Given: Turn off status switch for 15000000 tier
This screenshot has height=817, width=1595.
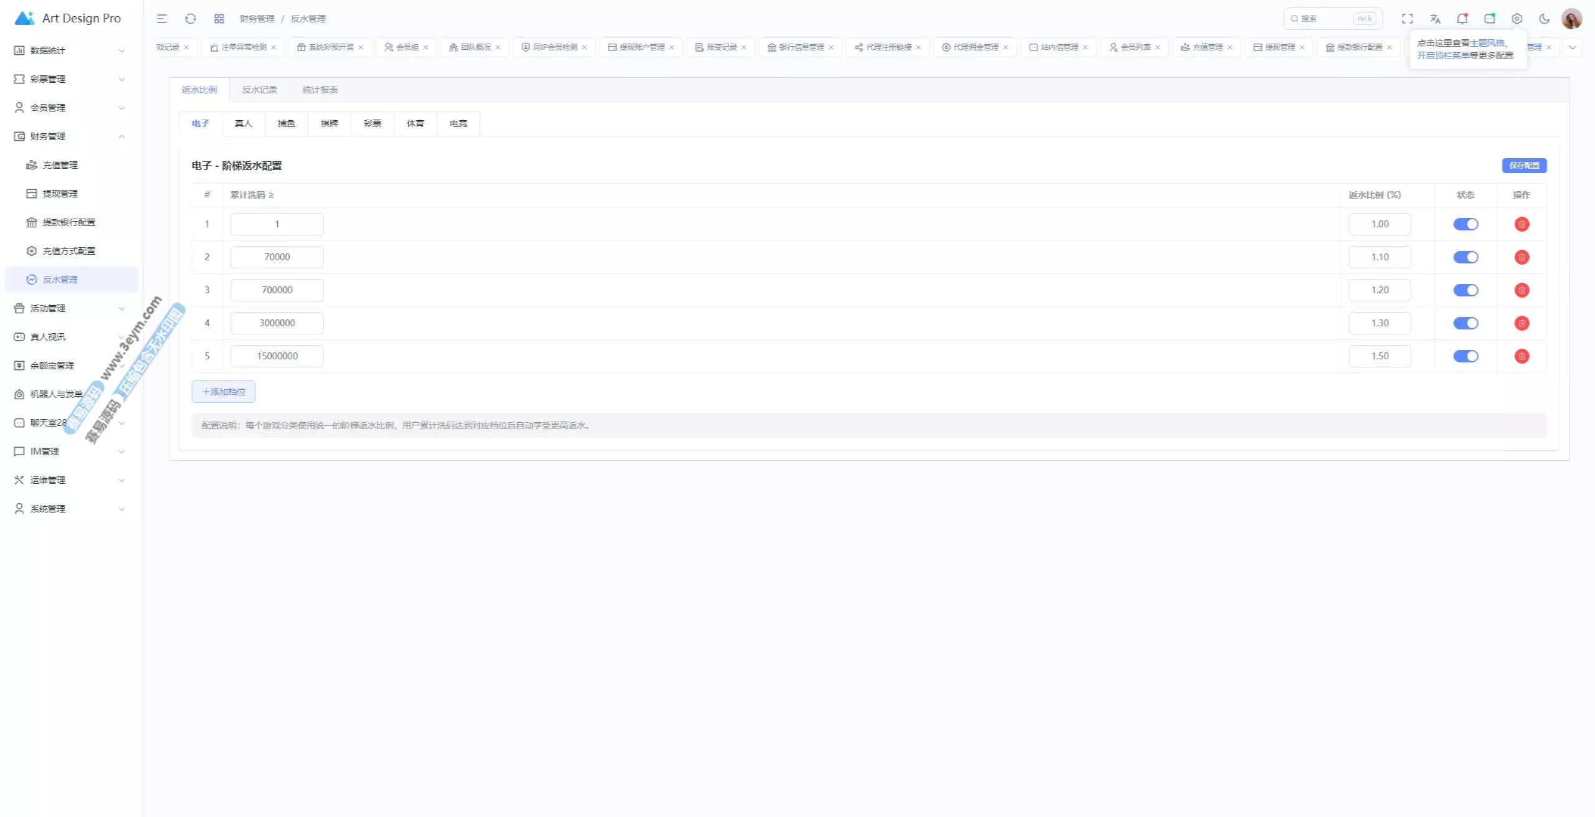Looking at the screenshot, I should (x=1465, y=356).
